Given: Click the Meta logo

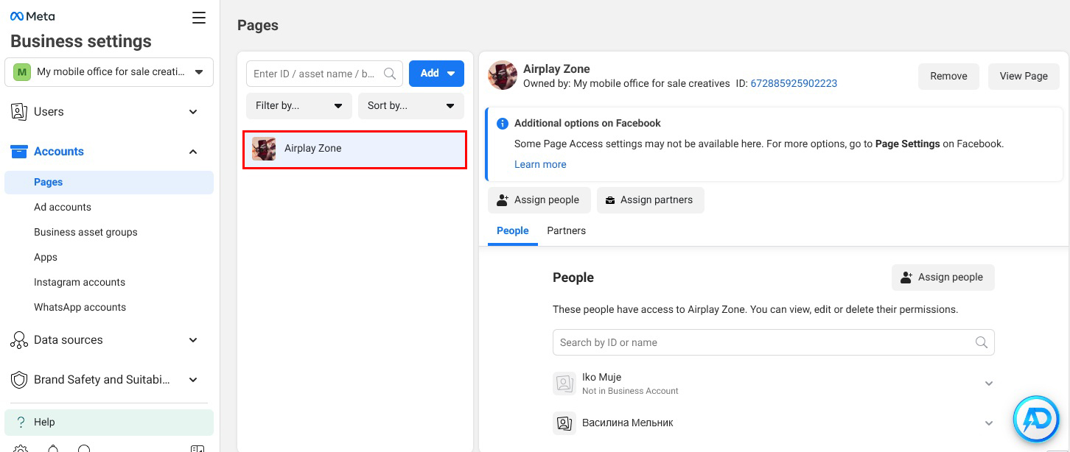Looking at the screenshot, I should pos(32,16).
